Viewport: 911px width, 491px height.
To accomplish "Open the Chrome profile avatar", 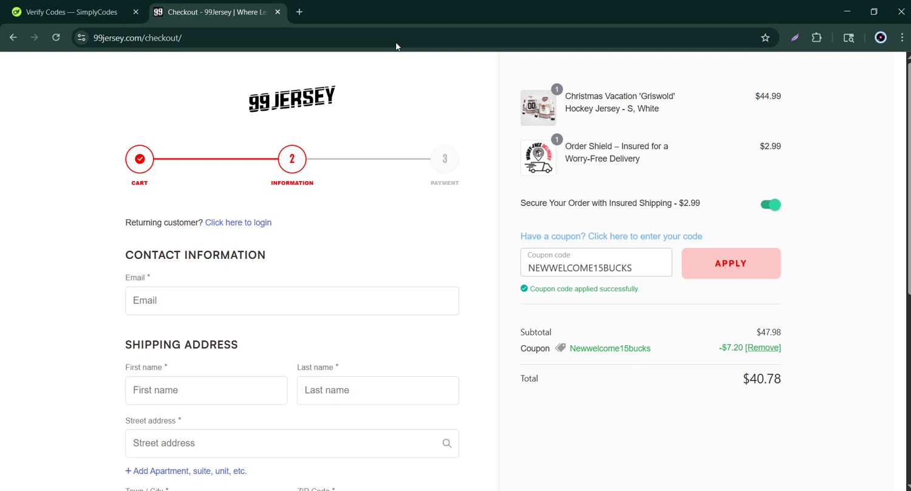I will [x=881, y=38].
